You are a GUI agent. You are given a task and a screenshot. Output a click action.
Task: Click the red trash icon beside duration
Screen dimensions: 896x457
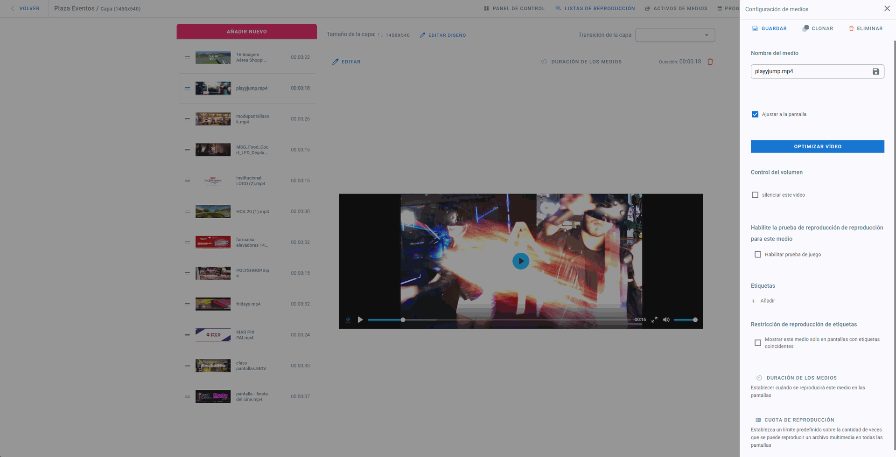click(x=710, y=62)
